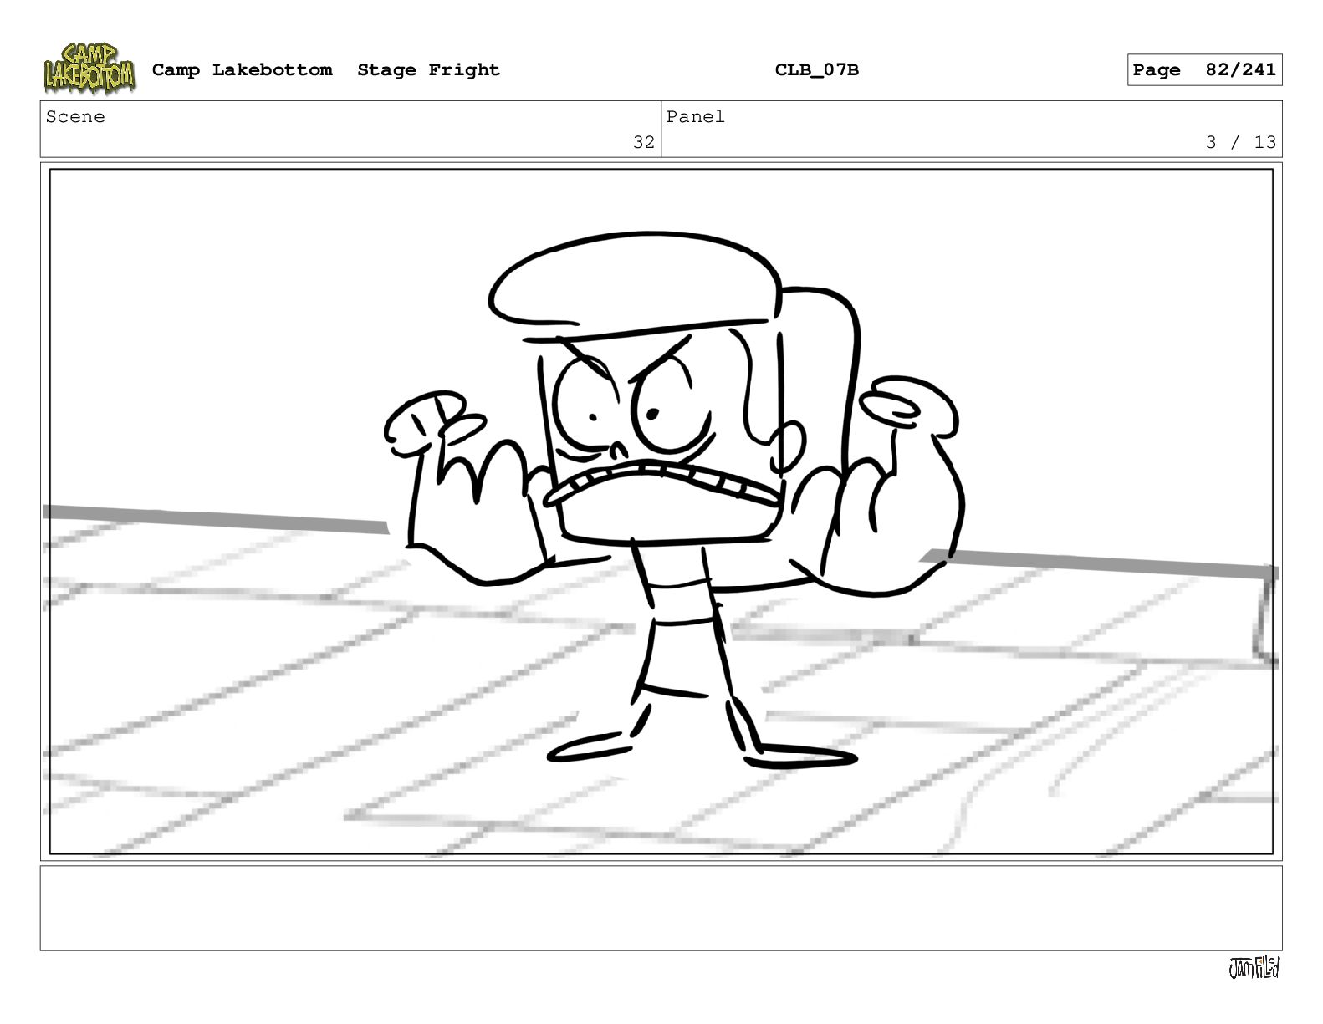Click the 'Panel' label

695,117
